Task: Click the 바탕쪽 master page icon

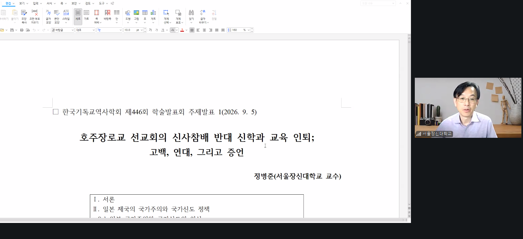Action: [x=108, y=15]
